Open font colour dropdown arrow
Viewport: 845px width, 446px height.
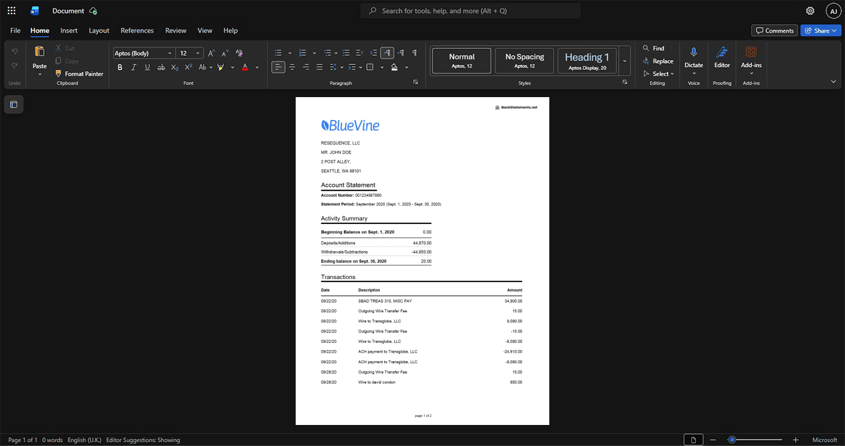coord(257,67)
